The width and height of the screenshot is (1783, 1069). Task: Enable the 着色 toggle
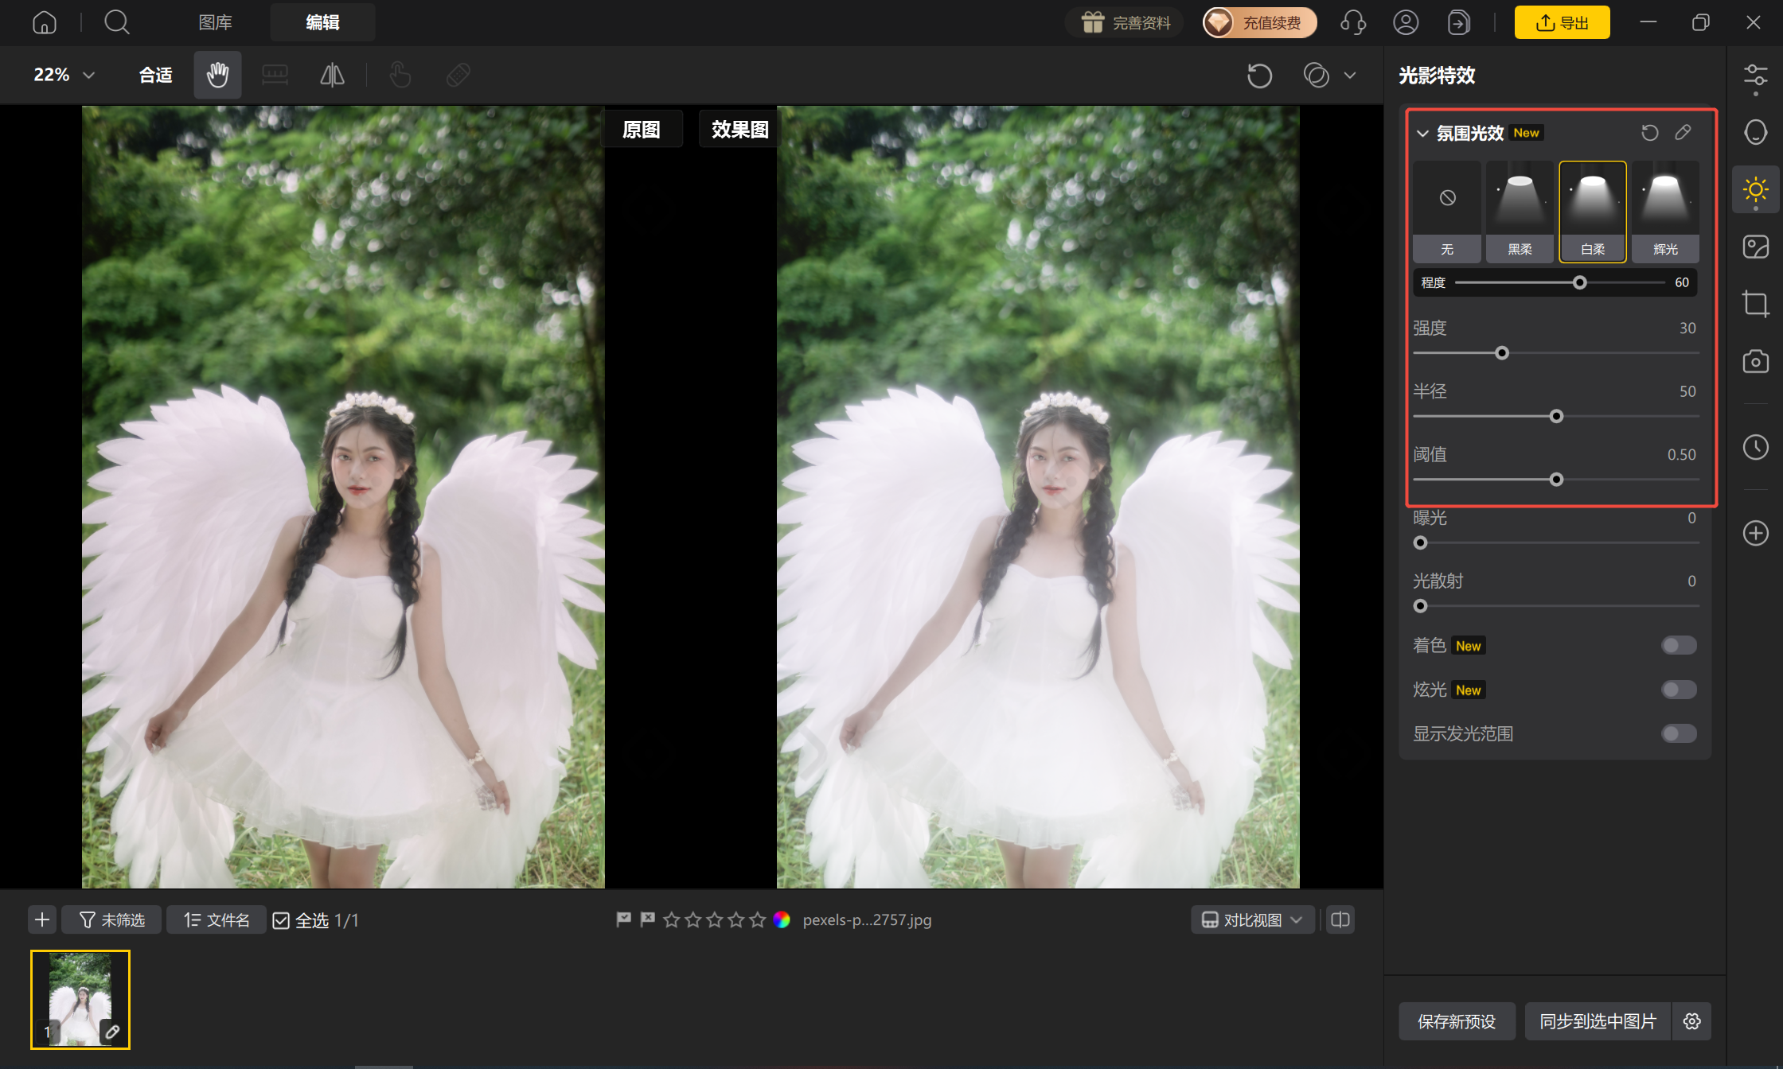click(1679, 645)
